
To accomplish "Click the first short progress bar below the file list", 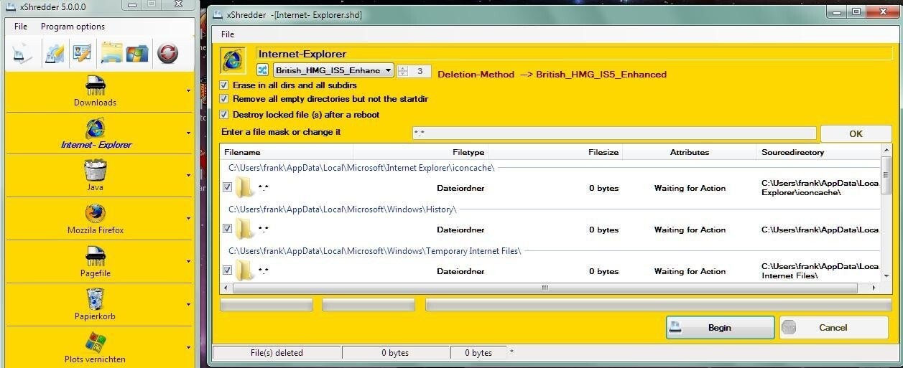I will pos(267,305).
